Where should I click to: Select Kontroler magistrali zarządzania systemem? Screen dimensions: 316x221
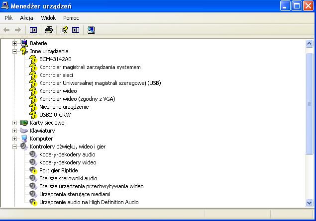pos(90,67)
